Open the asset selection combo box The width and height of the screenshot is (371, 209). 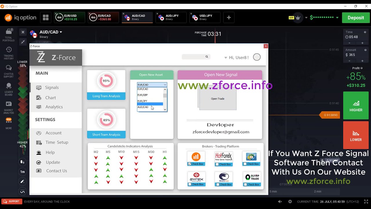pos(152,85)
